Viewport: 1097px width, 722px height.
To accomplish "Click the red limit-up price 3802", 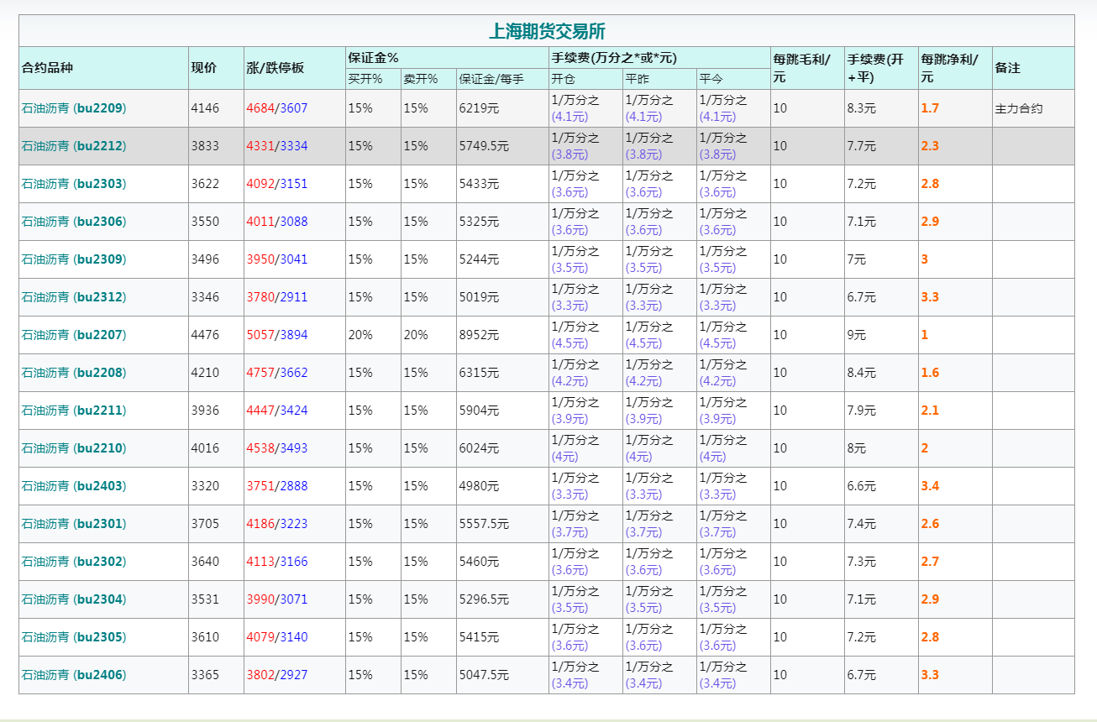I will pyautogui.click(x=260, y=675).
